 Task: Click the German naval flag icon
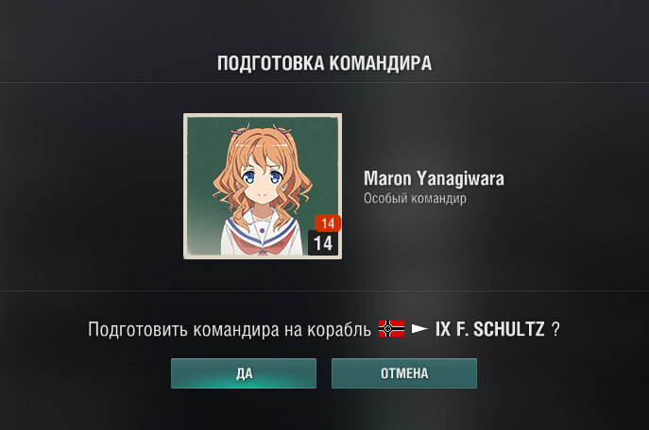tap(391, 329)
